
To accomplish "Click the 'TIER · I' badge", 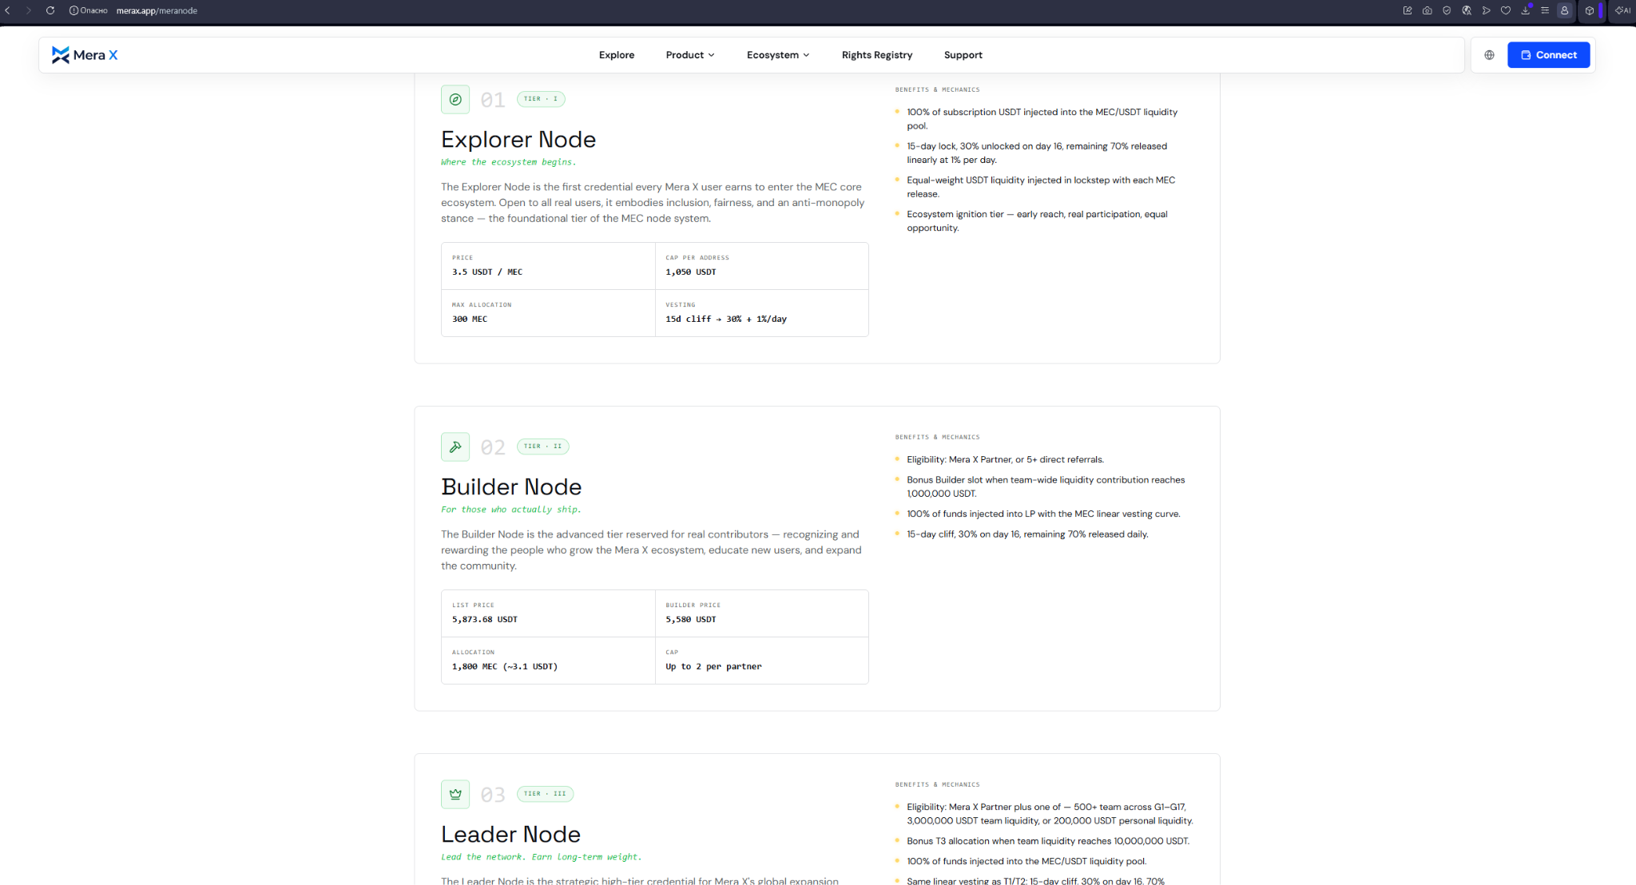I will [x=541, y=99].
